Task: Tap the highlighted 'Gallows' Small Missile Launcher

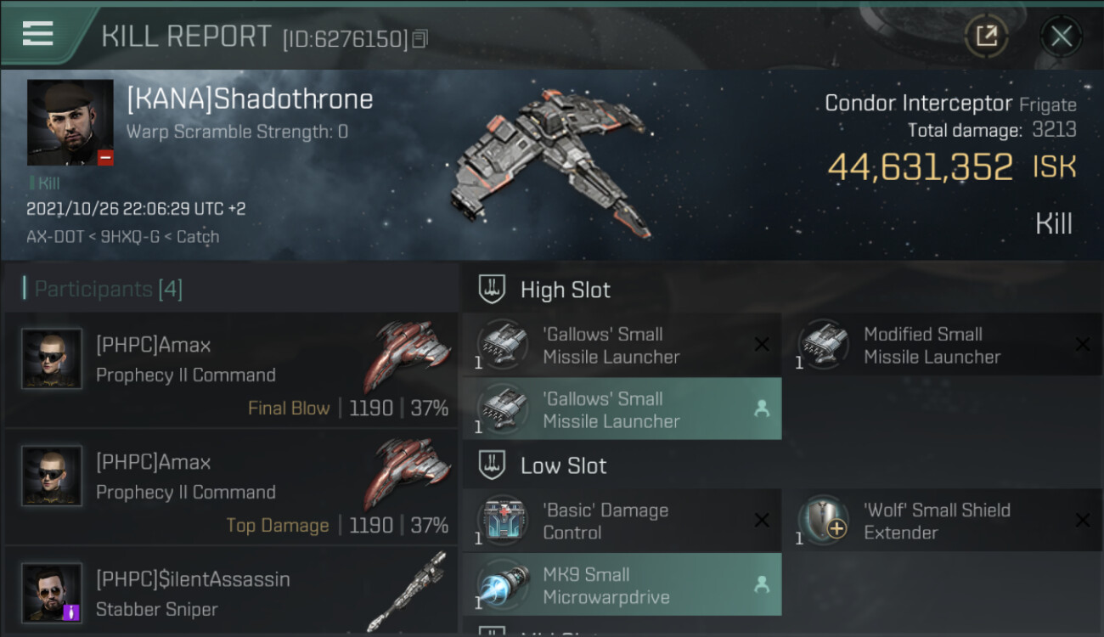Action: (622, 409)
